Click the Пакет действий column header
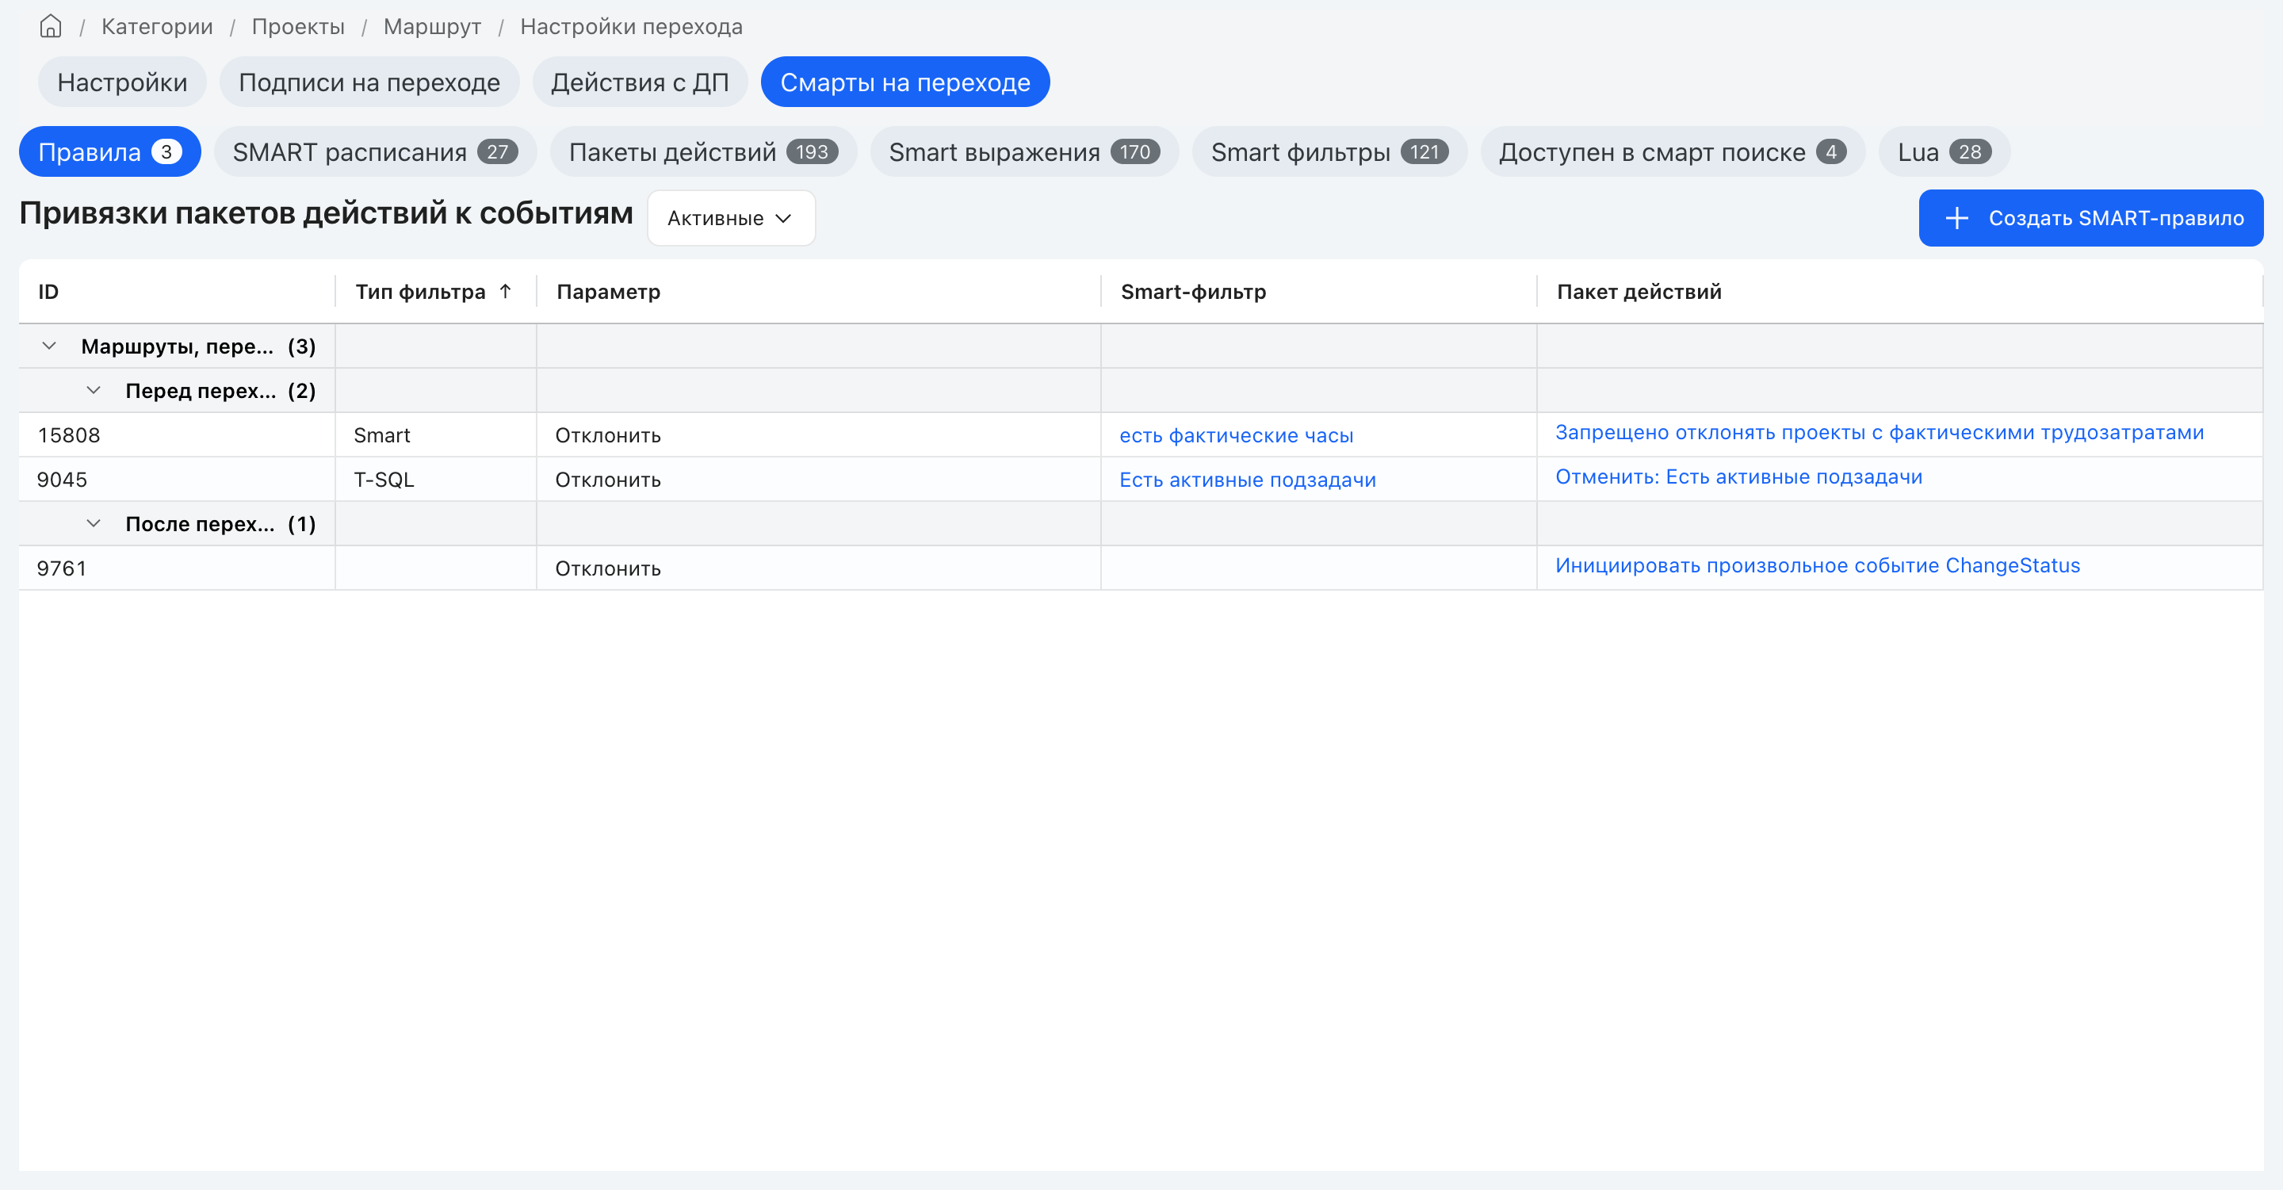 click(1899, 292)
